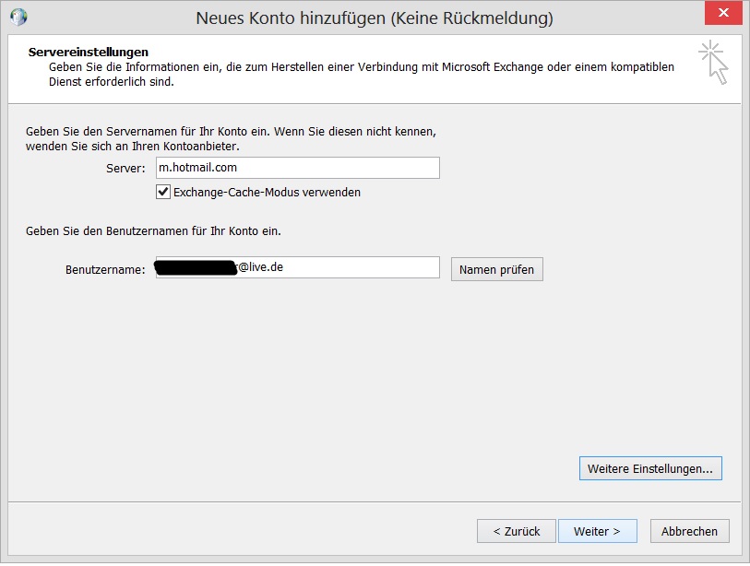Go back with the Zurück button
This screenshot has height=566, width=750.
tap(516, 531)
